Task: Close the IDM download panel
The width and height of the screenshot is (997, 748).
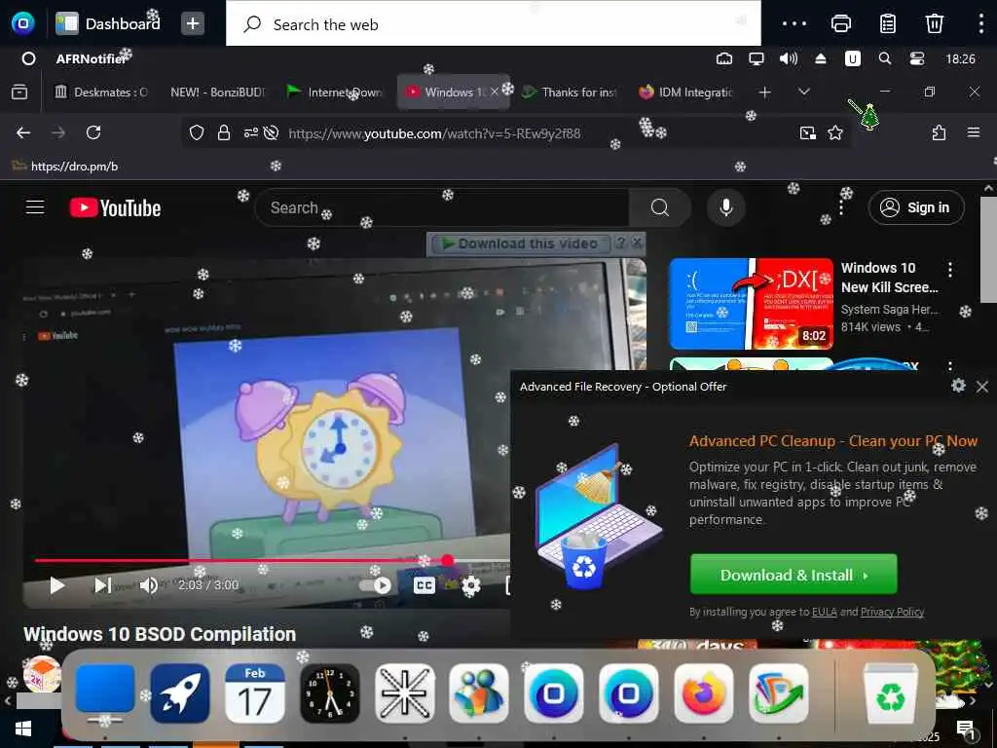Action: tap(637, 243)
